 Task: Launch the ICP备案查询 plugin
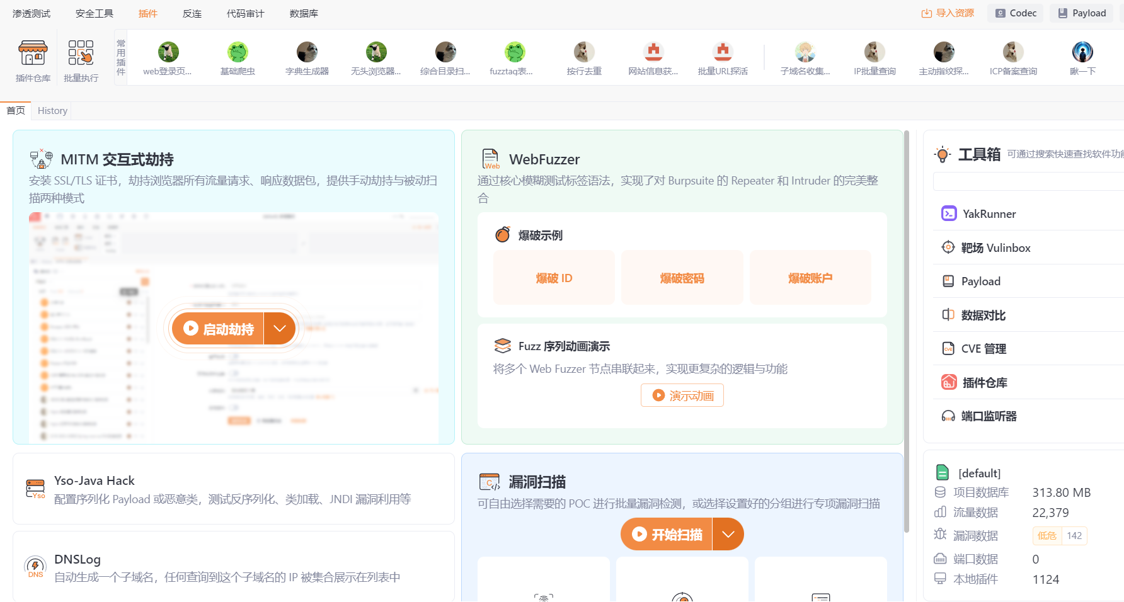click(x=1013, y=58)
